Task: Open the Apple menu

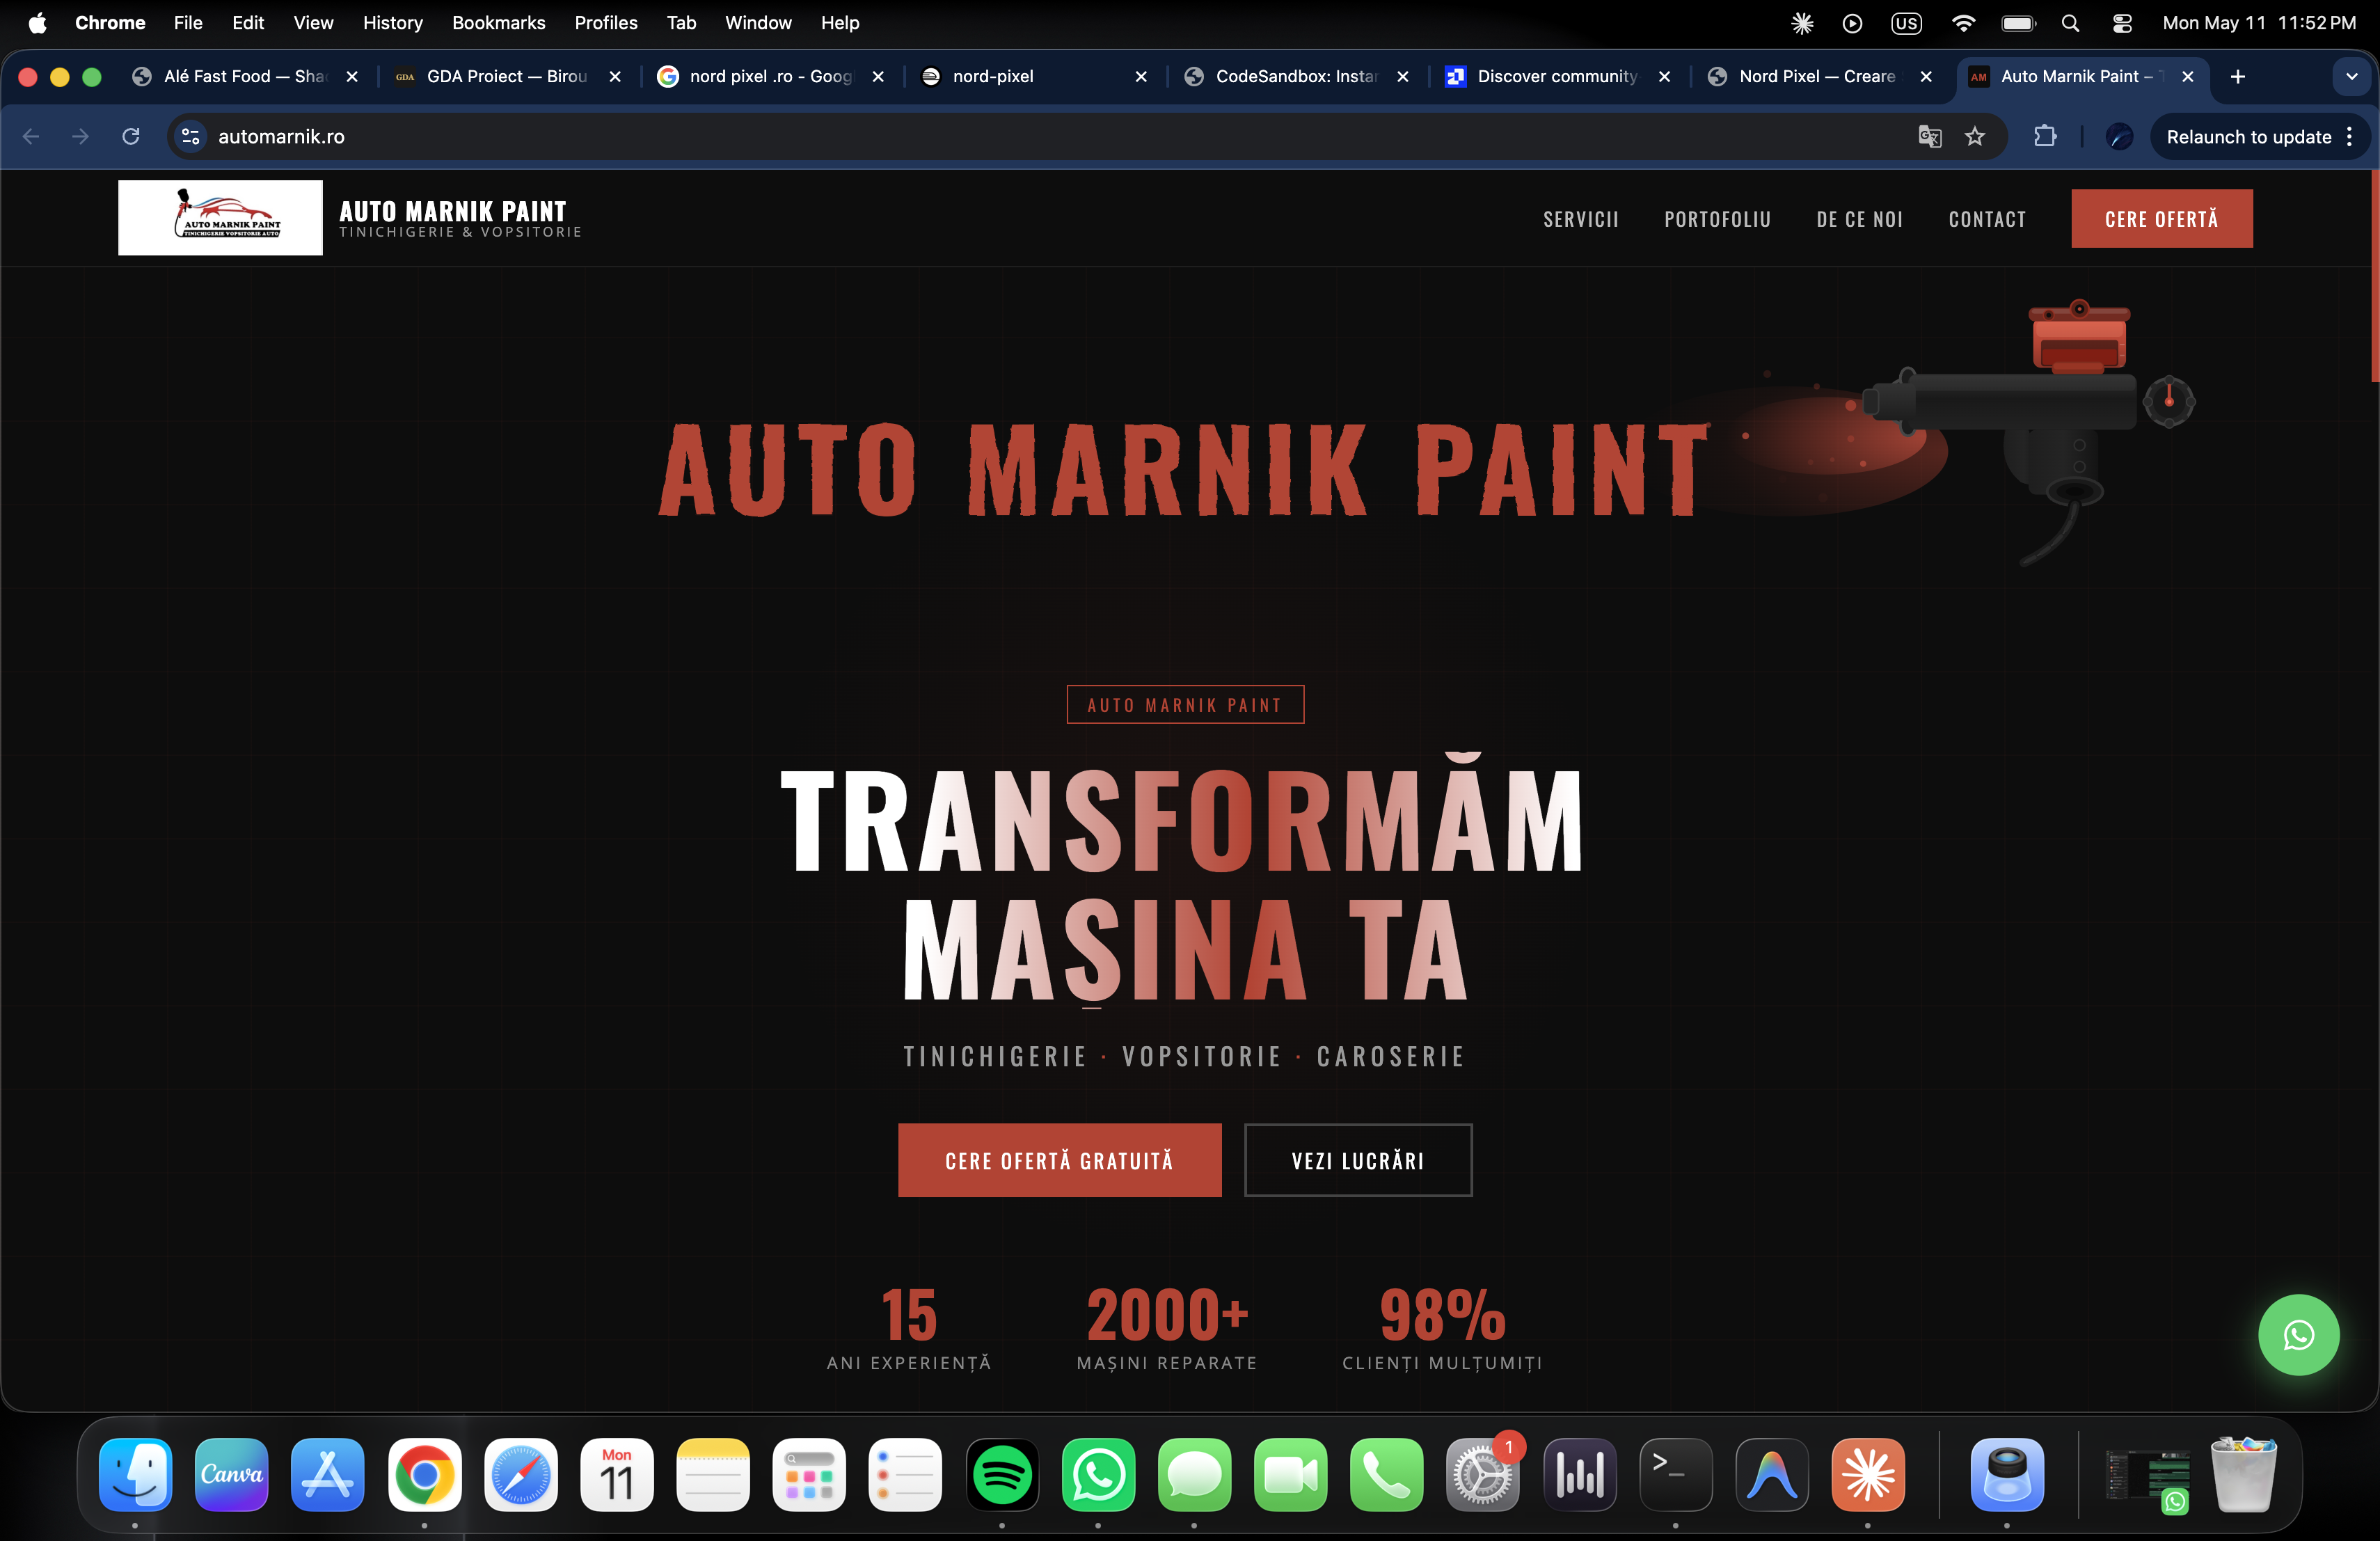Action: 37,22
